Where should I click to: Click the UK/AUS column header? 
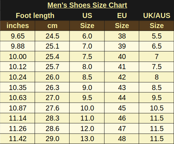[157, 15]
